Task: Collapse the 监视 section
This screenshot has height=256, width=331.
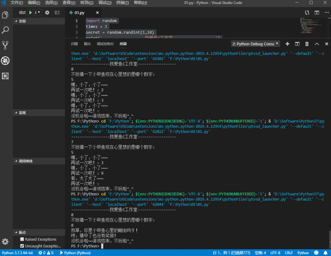Action: point(39,113)
